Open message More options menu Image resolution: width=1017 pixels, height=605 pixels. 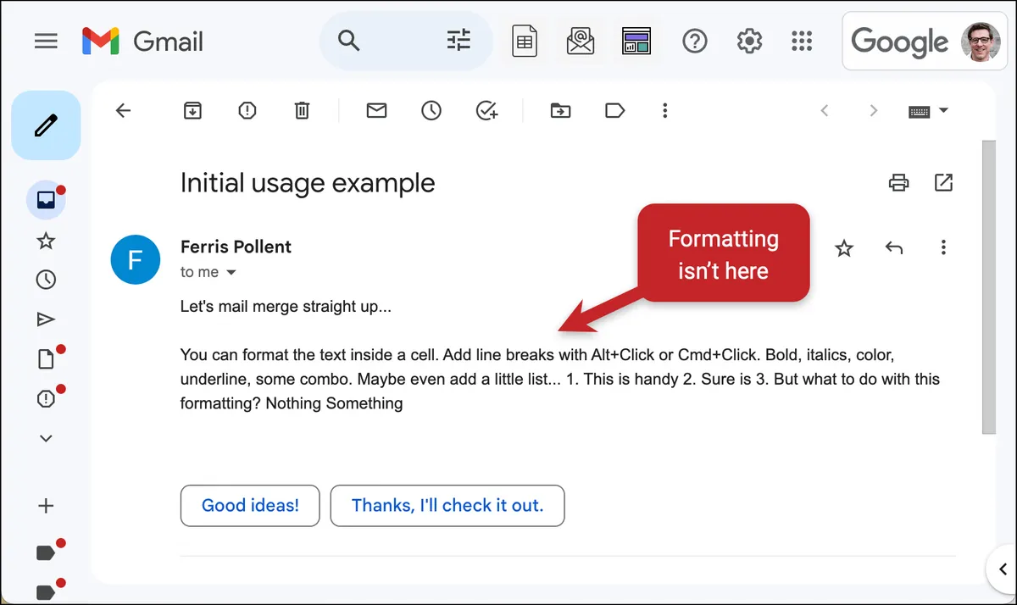point(943,247)
